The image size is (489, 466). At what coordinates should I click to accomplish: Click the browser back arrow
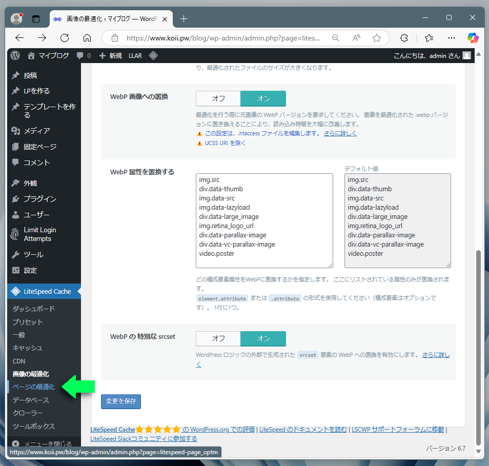[19, 38]
